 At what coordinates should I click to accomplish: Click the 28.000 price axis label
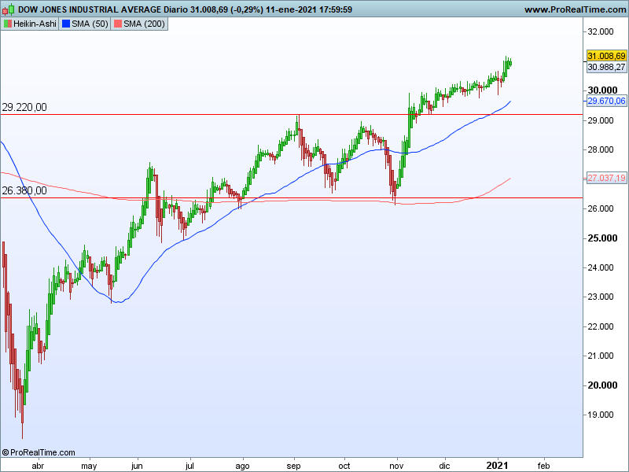(x=601, y=149)
